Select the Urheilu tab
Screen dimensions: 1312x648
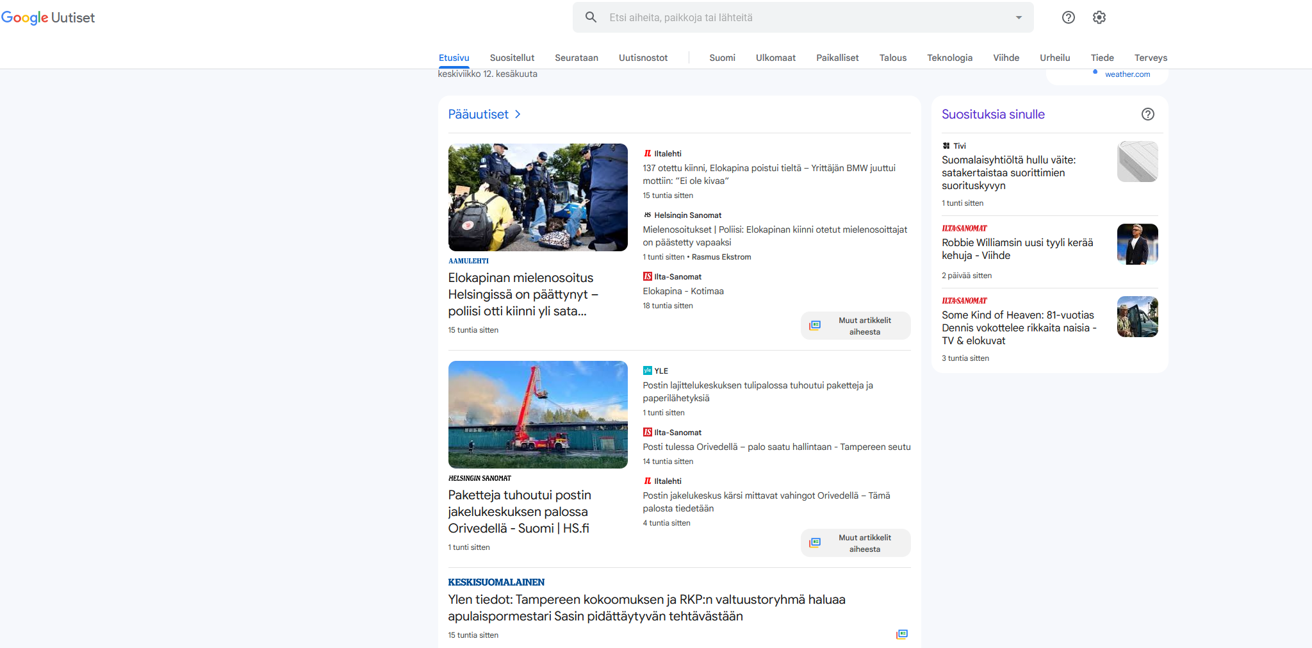click(1054, 58)
